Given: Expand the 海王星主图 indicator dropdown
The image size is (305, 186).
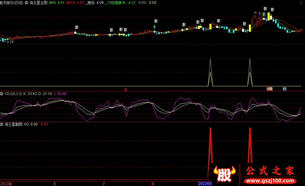Looking at the screenshot, I should (27, 2).
